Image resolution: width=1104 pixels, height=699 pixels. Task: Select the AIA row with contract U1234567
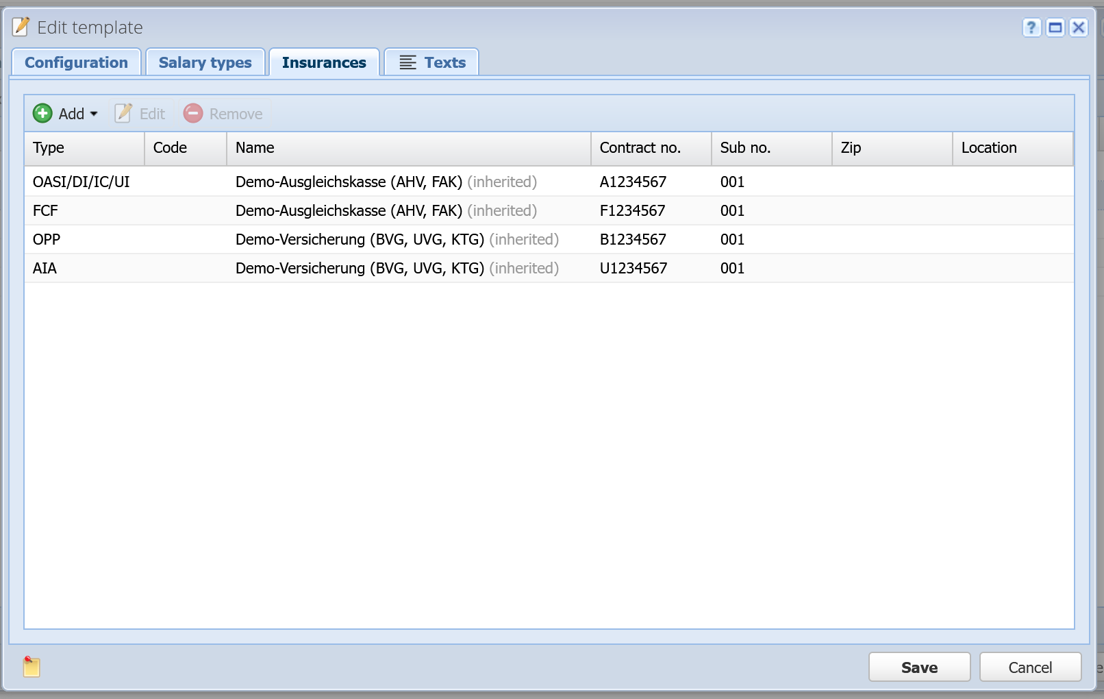pyautogui.click(x=549, y=268)
